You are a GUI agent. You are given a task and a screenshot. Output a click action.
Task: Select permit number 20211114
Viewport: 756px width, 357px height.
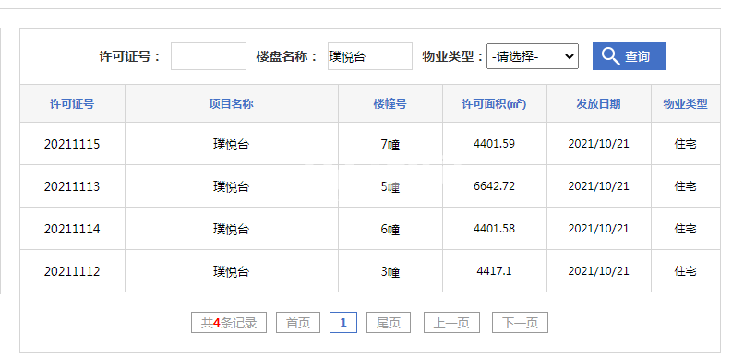coord(72,229)
